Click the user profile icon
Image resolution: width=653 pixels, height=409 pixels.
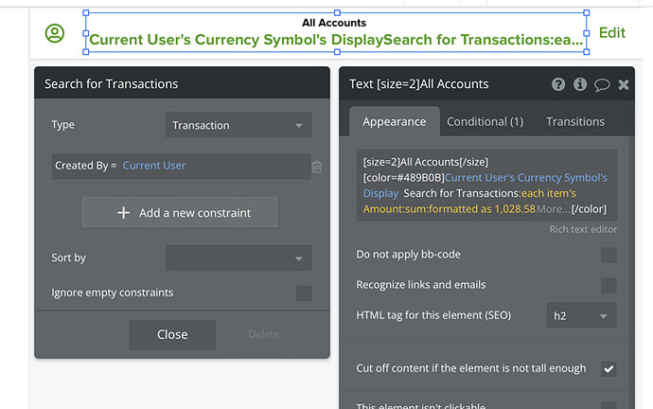(55, 33)
